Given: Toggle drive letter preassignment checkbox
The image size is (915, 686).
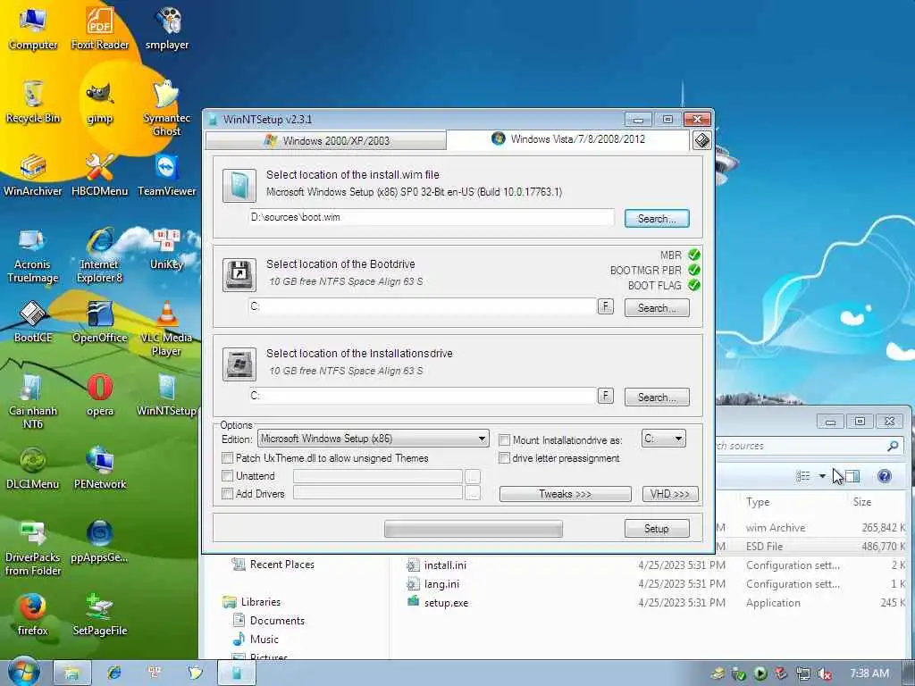Looking at the screenshot, I should [x=505, y=458].
